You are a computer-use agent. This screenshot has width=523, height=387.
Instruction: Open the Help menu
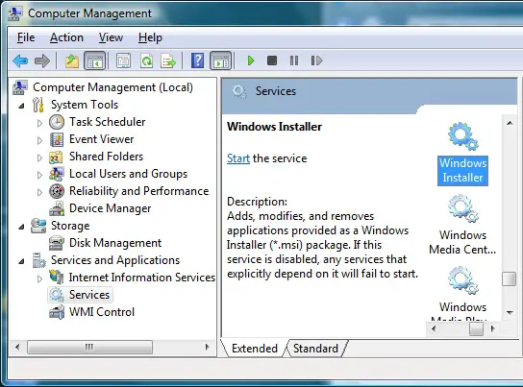pyautogui.click(x=150, y=37)
